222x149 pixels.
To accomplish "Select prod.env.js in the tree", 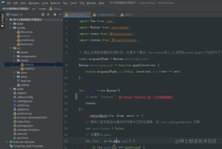I will (25, 40).
